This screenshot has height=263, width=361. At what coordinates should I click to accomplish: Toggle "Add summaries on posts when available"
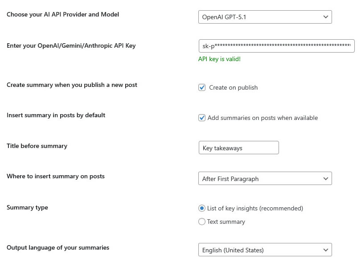pos(201,118)
